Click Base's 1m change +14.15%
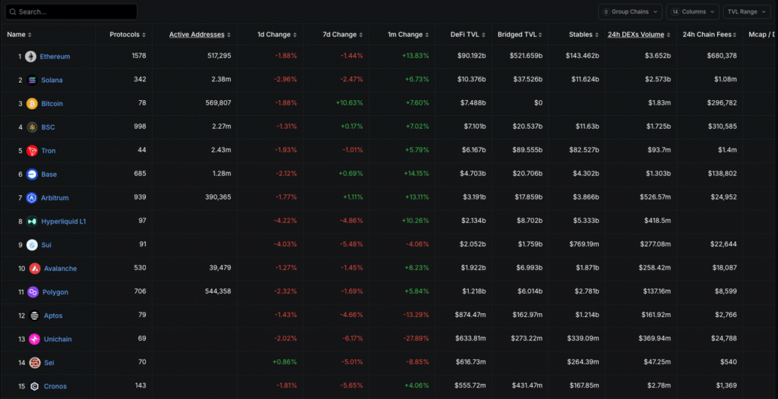The height and width of the screenshot is (399, 778). click(x=416, y=174)
